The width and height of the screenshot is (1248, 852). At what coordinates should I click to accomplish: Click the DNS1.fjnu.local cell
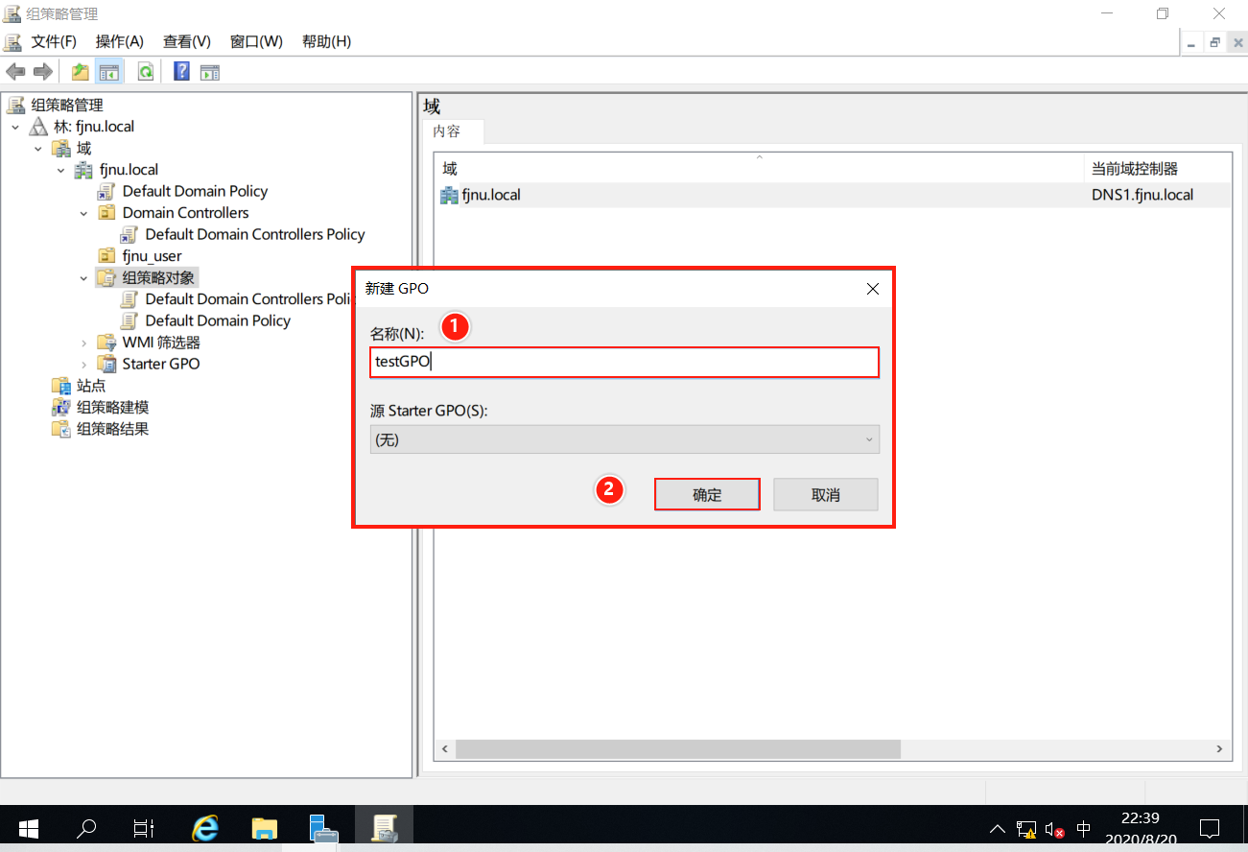(1142, 195)
